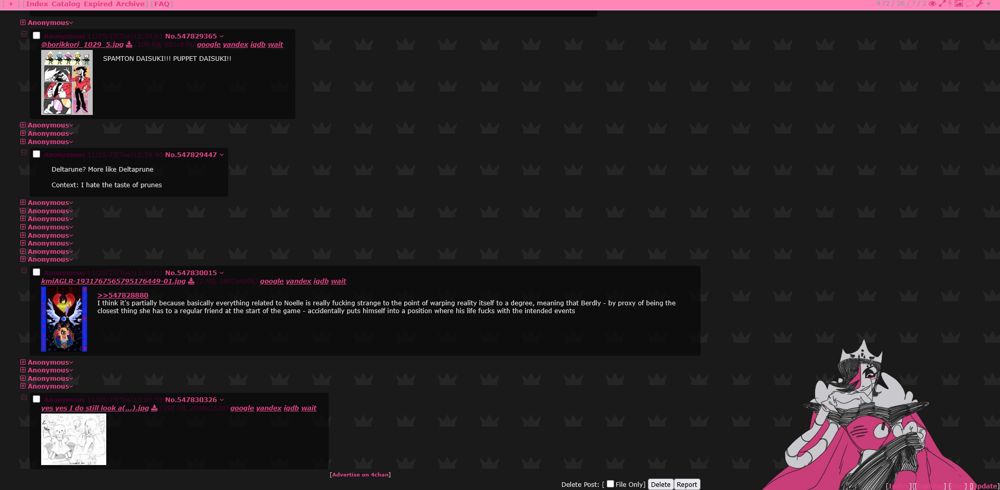Select checkbox for post No.547830015
Viewport: 1000px width, 490px height.
[36, 272]
